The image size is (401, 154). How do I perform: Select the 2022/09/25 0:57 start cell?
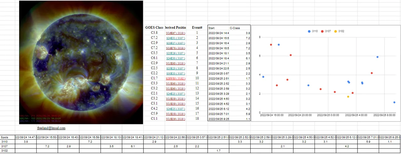pyautogui.click(x=219, y=73)
